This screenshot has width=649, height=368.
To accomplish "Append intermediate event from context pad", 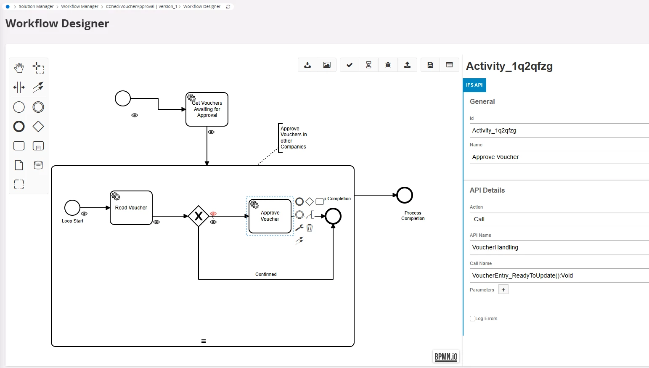I will pyautogui.click(x=299, y=215).
